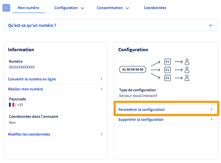Click chevron next to Supprimer la configuration

click(x=212, y=119)
